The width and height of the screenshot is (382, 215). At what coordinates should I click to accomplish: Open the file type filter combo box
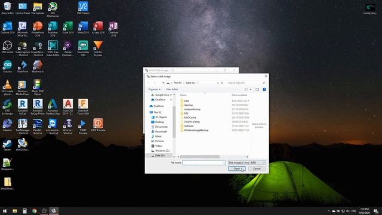pos(247,162)
